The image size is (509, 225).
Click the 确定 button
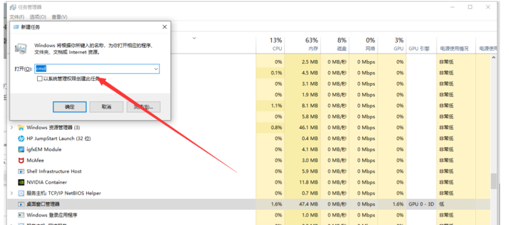coord(70,107)
